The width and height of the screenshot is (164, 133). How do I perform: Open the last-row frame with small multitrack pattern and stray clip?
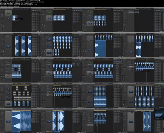point(102,120)
